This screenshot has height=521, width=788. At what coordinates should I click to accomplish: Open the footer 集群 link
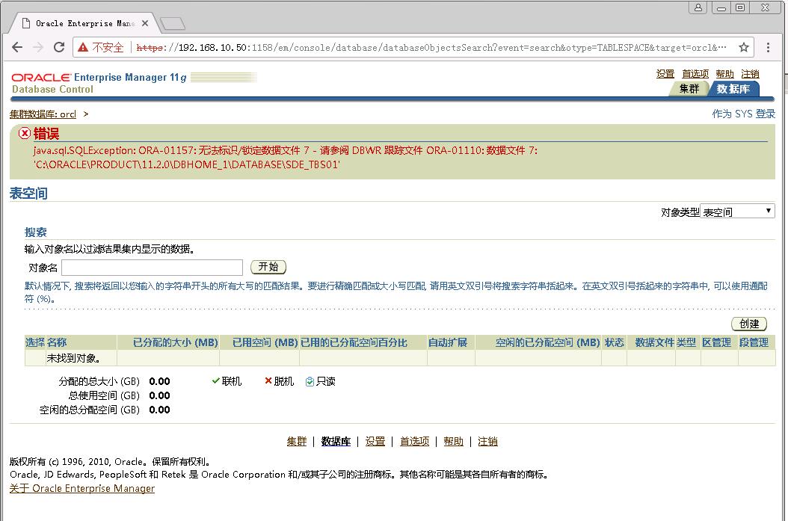[x=297, y=441]
